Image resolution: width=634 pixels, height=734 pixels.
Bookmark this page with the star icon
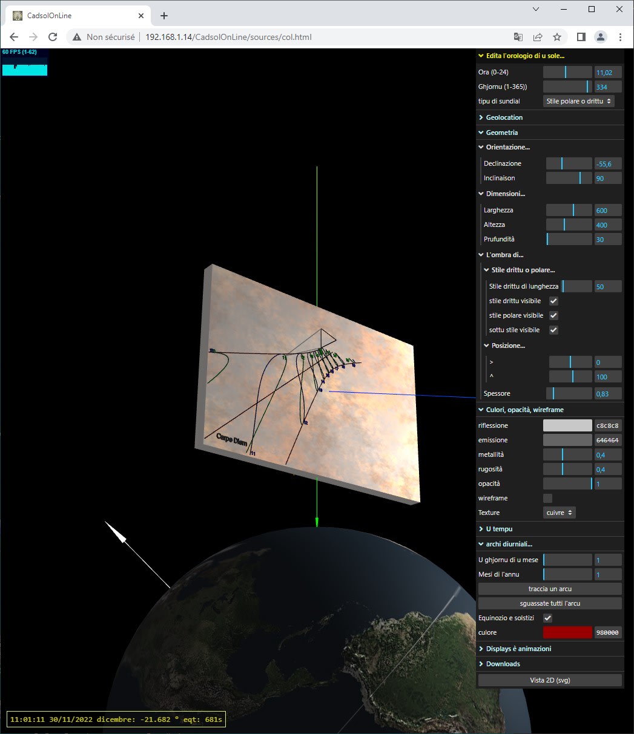[557, 37]
